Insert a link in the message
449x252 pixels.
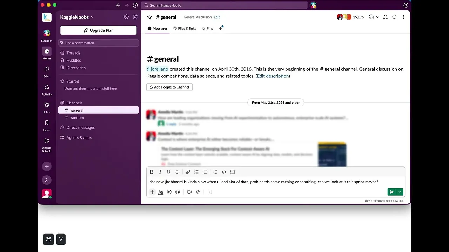coord(188,172)
